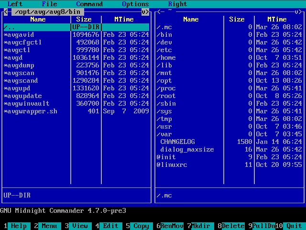Open the Command menu
The image size is (306, 230).
pyautogui.click(x=89, y=4)
